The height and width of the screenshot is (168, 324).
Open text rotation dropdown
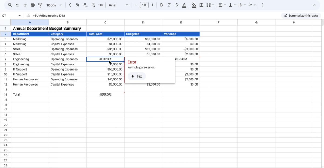click(x=252, y=5)
